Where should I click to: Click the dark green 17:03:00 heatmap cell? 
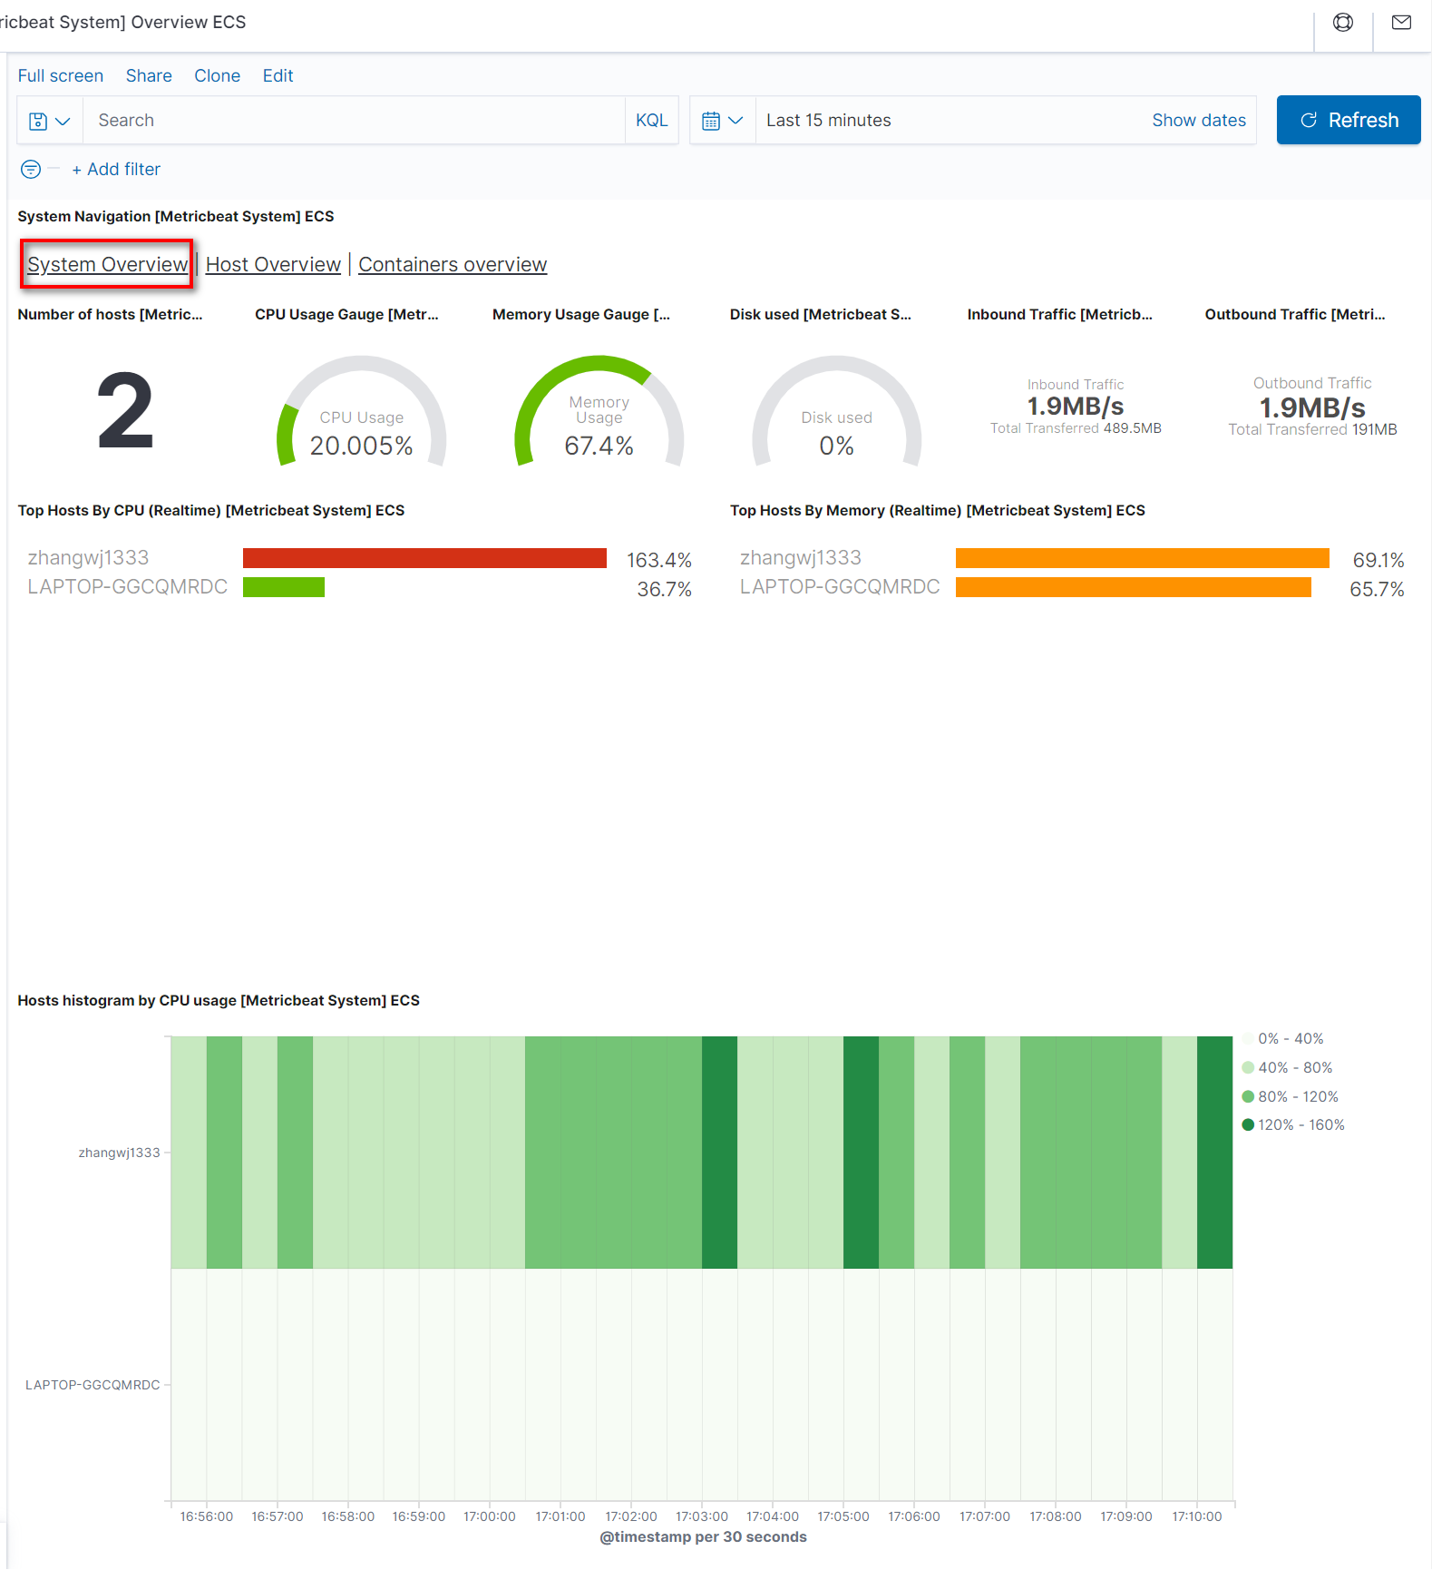click(x=719, y=1153)
